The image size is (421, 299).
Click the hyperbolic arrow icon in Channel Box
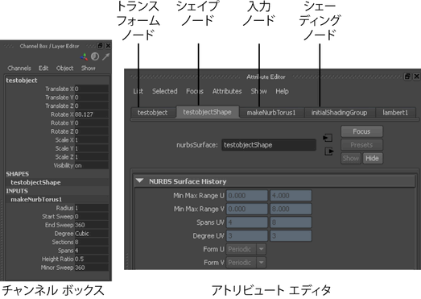click(x=105, y=56)
